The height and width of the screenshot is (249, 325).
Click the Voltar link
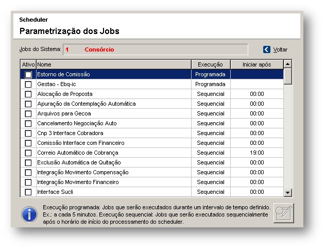280,49
